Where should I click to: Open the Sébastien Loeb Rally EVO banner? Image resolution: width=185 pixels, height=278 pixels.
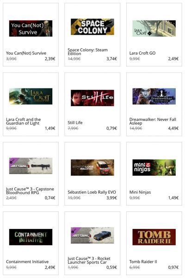click(x=92, y=167)
